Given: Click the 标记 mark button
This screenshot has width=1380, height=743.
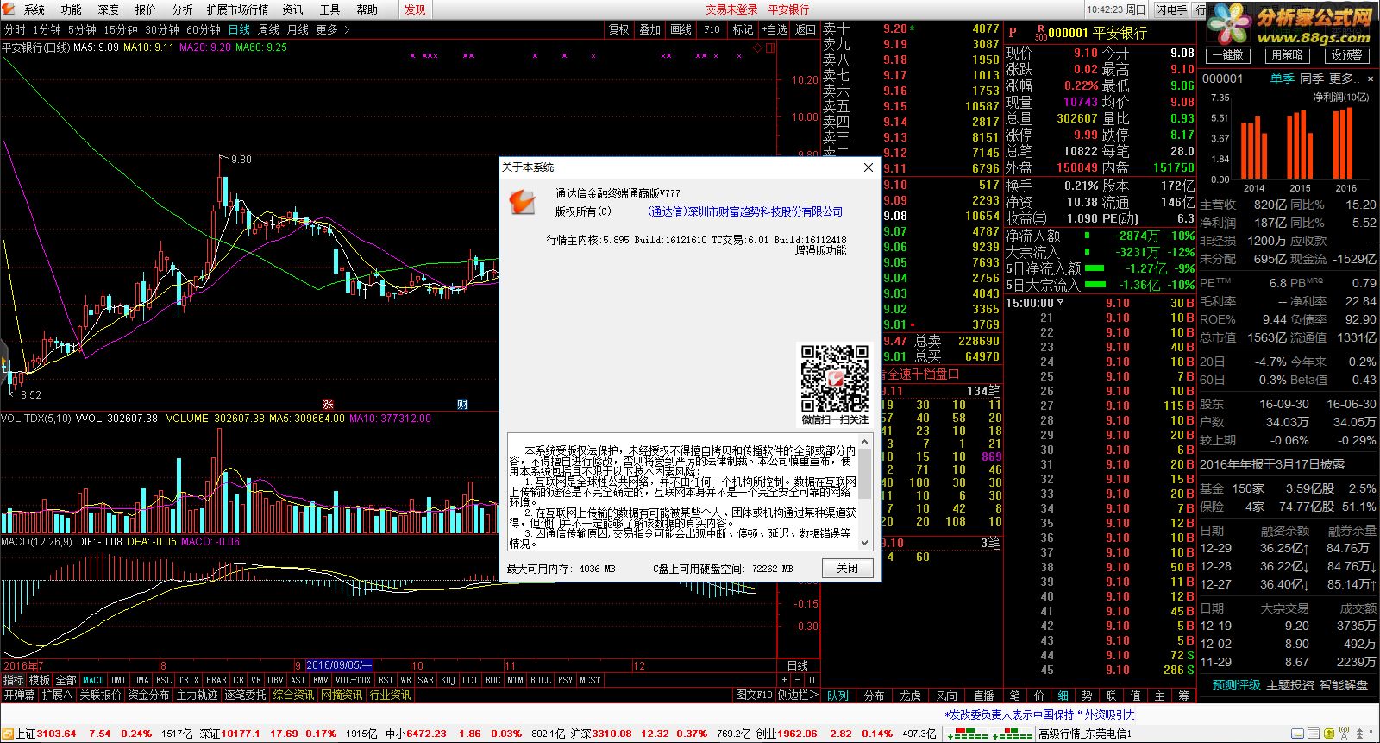Looking at the screenshot, I should pyautogui.click(x=743, y=29).
